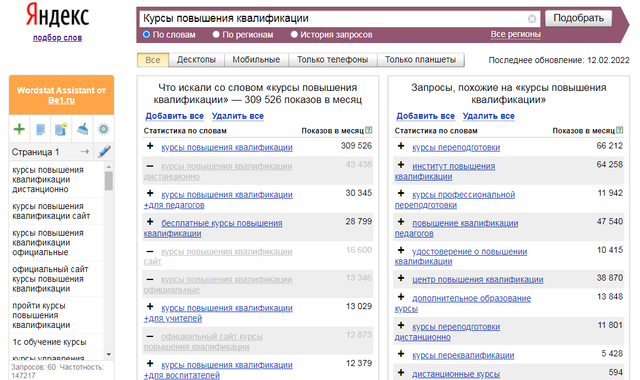Click 'Удалить все' in similar queries column

coord(488,116)
